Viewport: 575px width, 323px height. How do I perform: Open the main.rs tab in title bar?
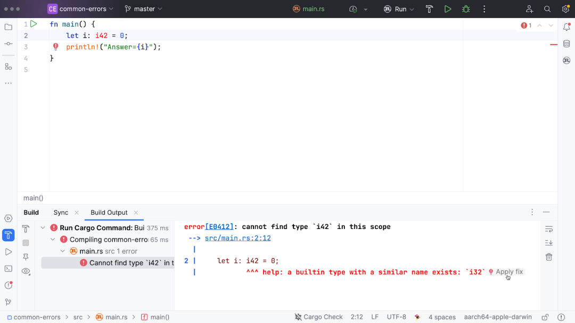tap(309, 9)
